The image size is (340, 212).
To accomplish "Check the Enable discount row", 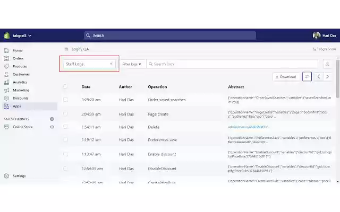I will click(x=65, y=154).
